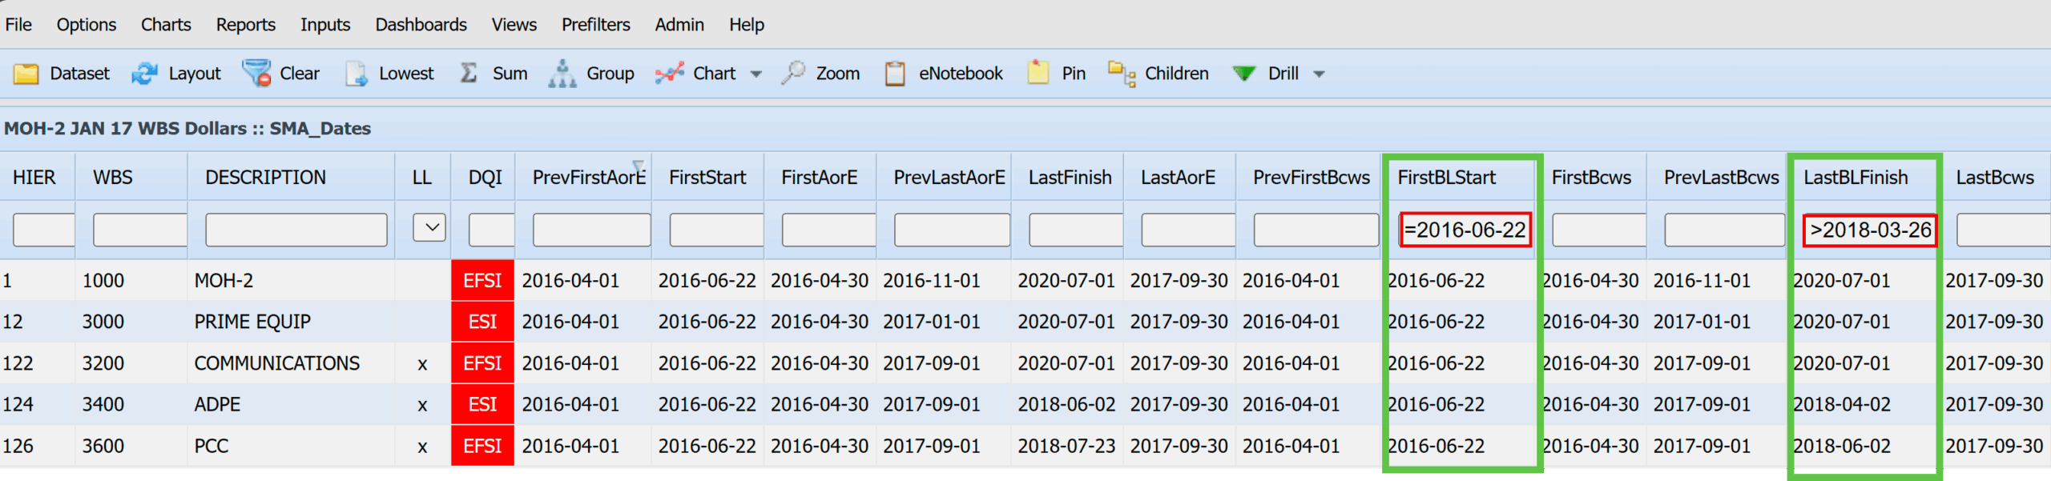The width and height of the screenshot is (2051, 481).
Task: Click the WBS filter input field
Action: click(140, 230)
